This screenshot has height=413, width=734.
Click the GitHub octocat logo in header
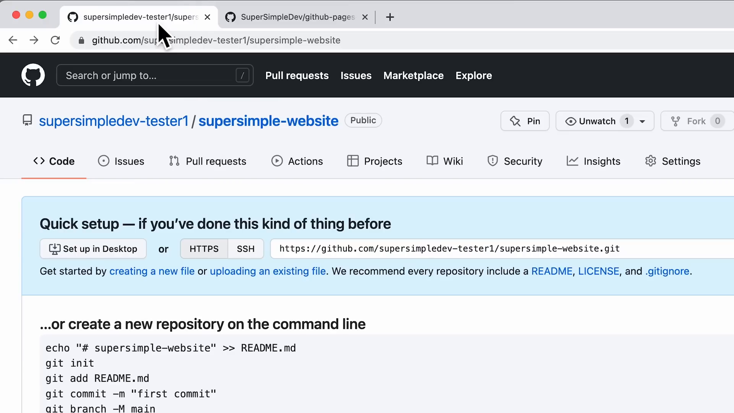pos(33,75)
